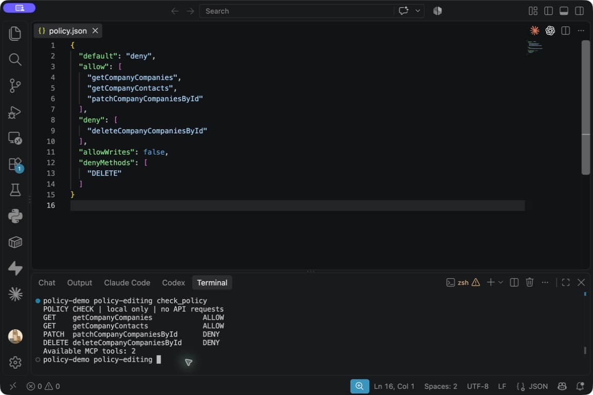Open the Accounts avatar menu
The width and height of the screenshot is (593, 395).
(x=15, y=336)
